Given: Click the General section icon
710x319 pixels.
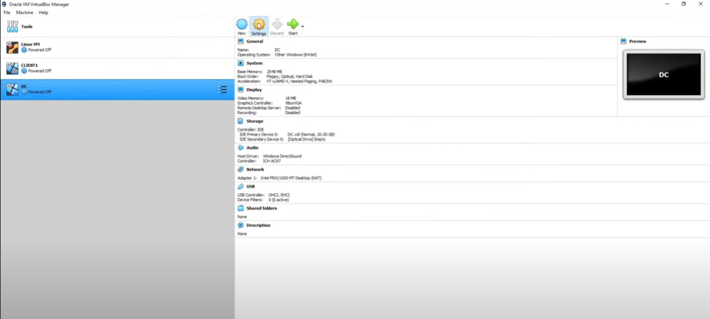Looking at the screenshot, I should coord(241,41).
